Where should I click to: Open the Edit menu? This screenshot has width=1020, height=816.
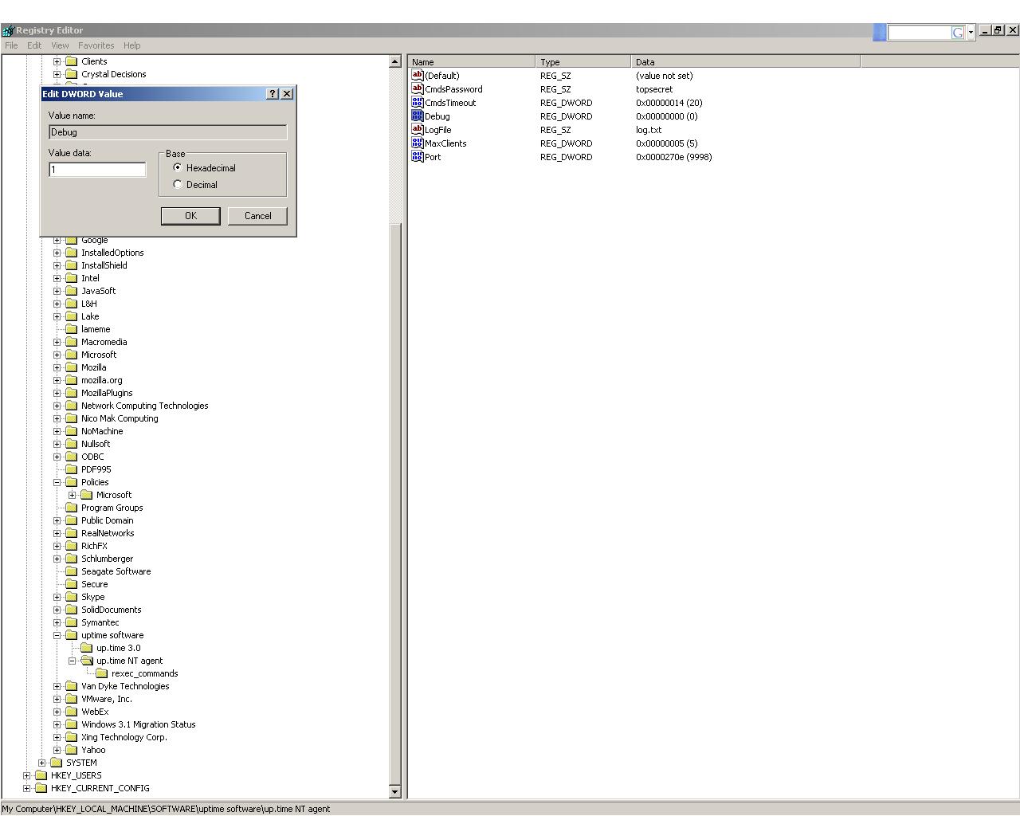pos(34,45)
